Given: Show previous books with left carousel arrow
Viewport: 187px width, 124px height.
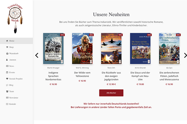Looking at the screenshot, I should pos(37,55).
